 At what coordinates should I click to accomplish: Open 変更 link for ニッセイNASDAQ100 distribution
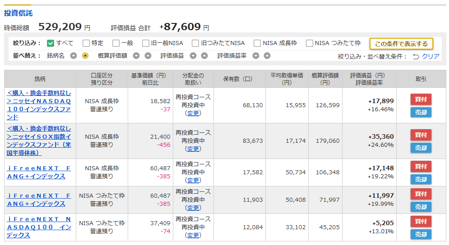tap(193, 113)
